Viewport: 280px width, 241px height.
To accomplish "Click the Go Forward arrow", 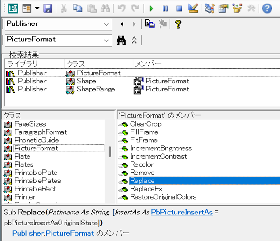I will (x=134, y=24).
